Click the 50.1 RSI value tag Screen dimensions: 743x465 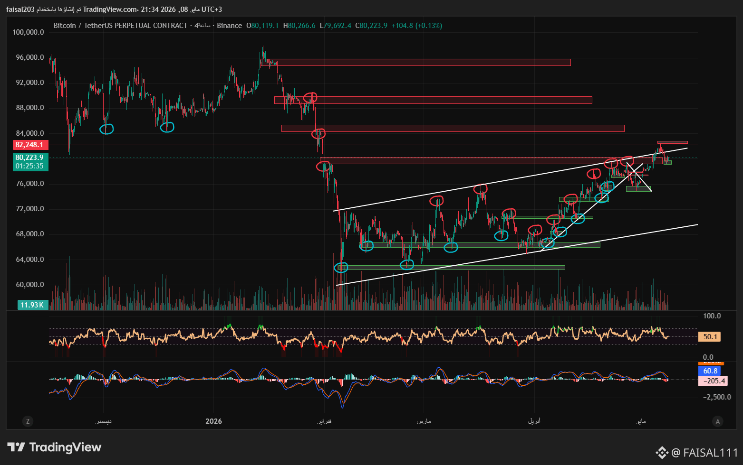[710, 337]
